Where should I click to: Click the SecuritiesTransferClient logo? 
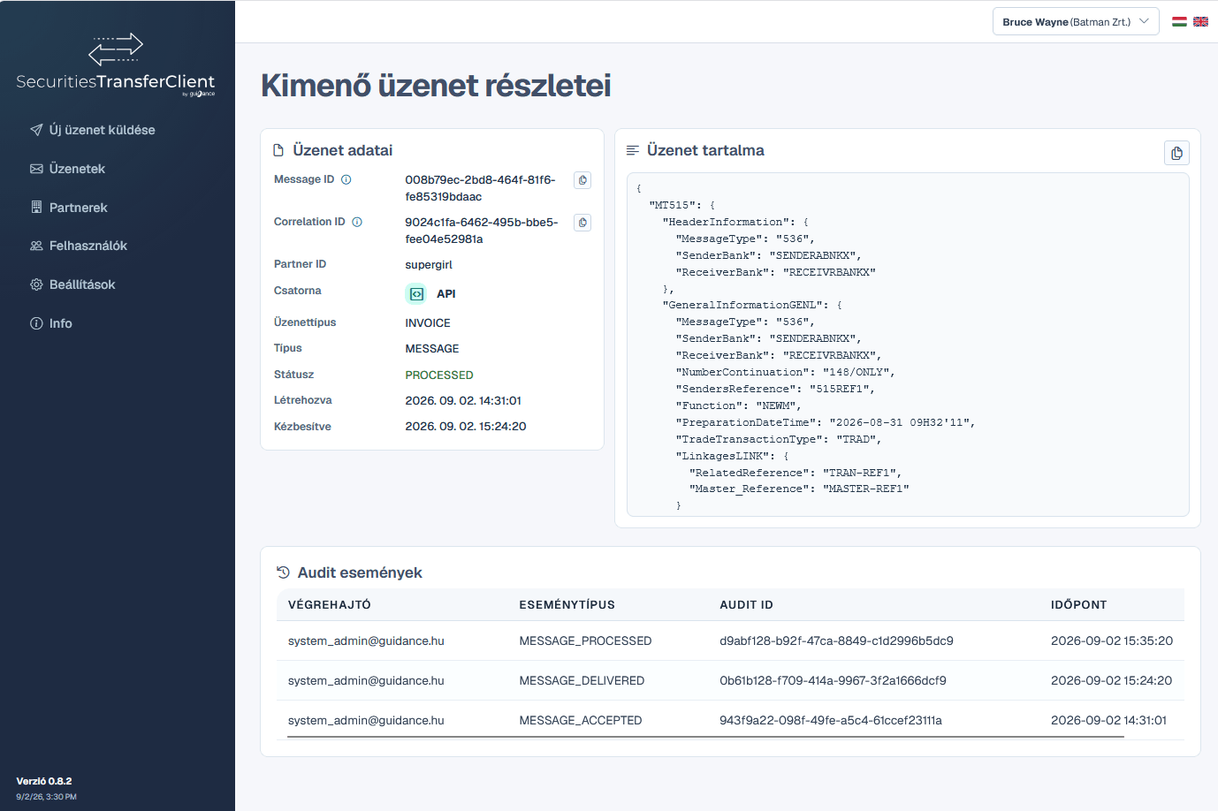pos(116,64)
